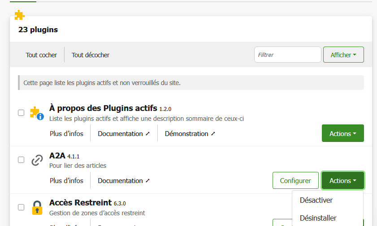Click Tout cocher to select all plugins

[x=41, y=55]
